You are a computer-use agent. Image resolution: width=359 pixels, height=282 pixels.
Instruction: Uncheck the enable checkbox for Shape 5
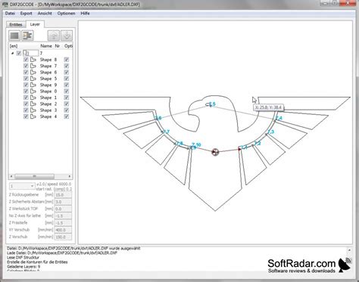26,79
